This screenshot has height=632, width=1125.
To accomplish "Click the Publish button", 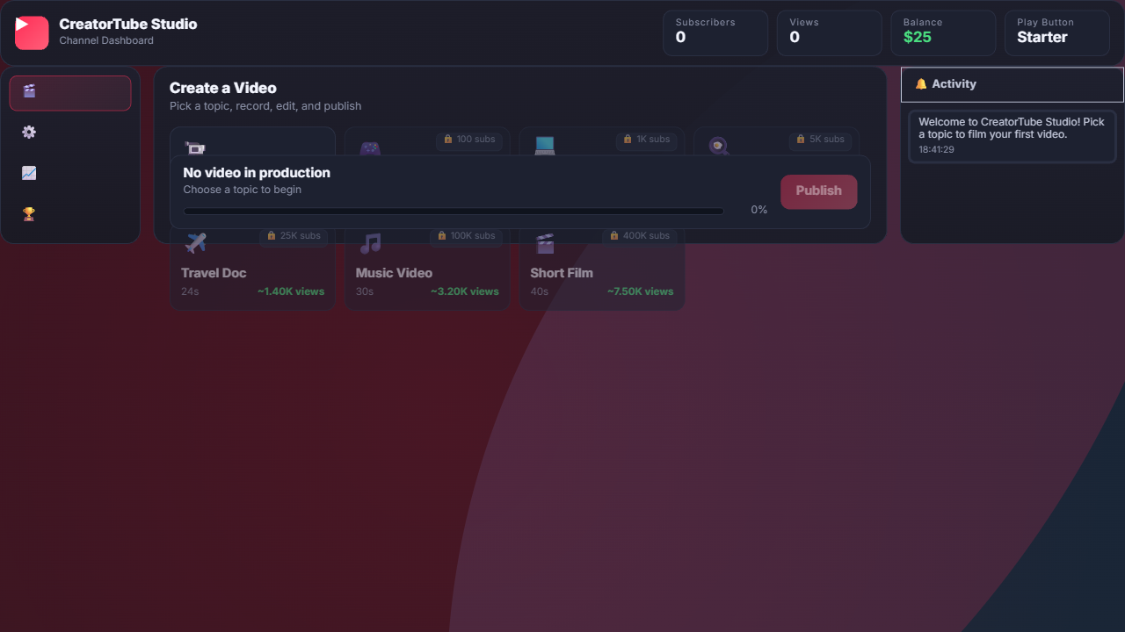I will click(x=818, y=191).
